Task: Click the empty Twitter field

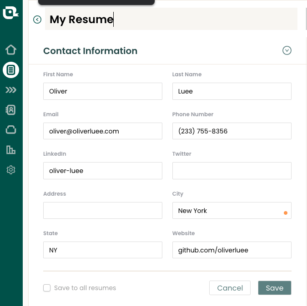Action: pos(232,171)
